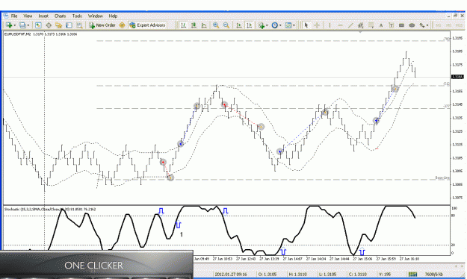Switch to the M5 timeframe
This screenshot has width=467, height=279.
[448, 25]
